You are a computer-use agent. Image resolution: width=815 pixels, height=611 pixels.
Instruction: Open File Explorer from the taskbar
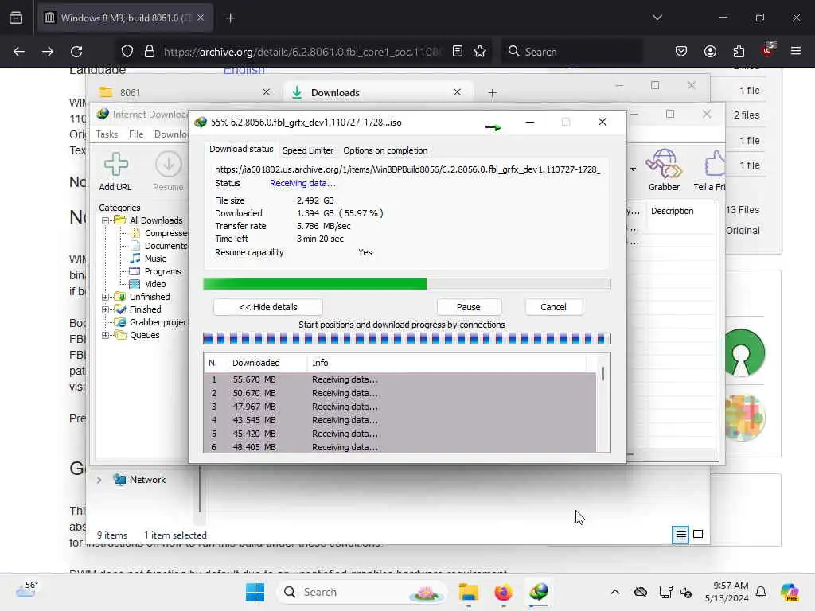point(468,592)
